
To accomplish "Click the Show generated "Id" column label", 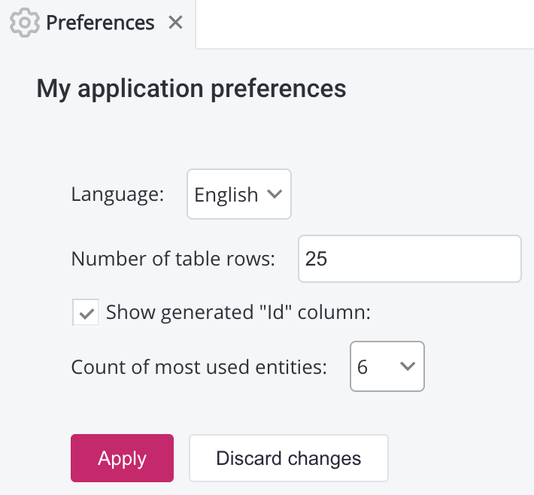I will [x=238, y=312].
